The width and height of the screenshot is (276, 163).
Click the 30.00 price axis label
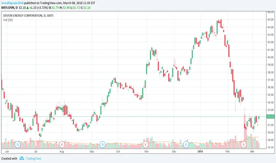(x=271, y=132)
